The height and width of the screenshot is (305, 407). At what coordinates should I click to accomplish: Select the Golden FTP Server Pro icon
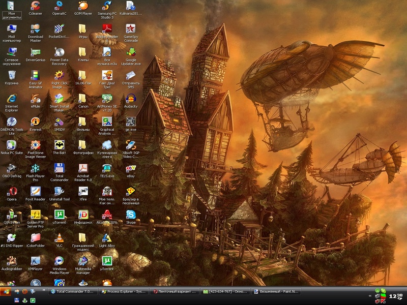tap(36, 215)
